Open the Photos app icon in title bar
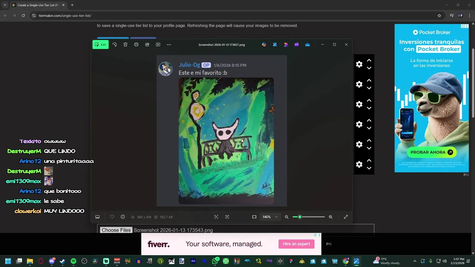Image resolution: width=475 pixels, height=267 pixels. (275, 44)
